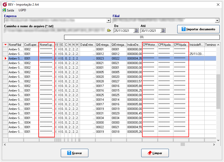Viewport: 224px width, 162px height.
Task: Click the 0% progress bar
Action: pyautogui.click(x=142, y=37)
